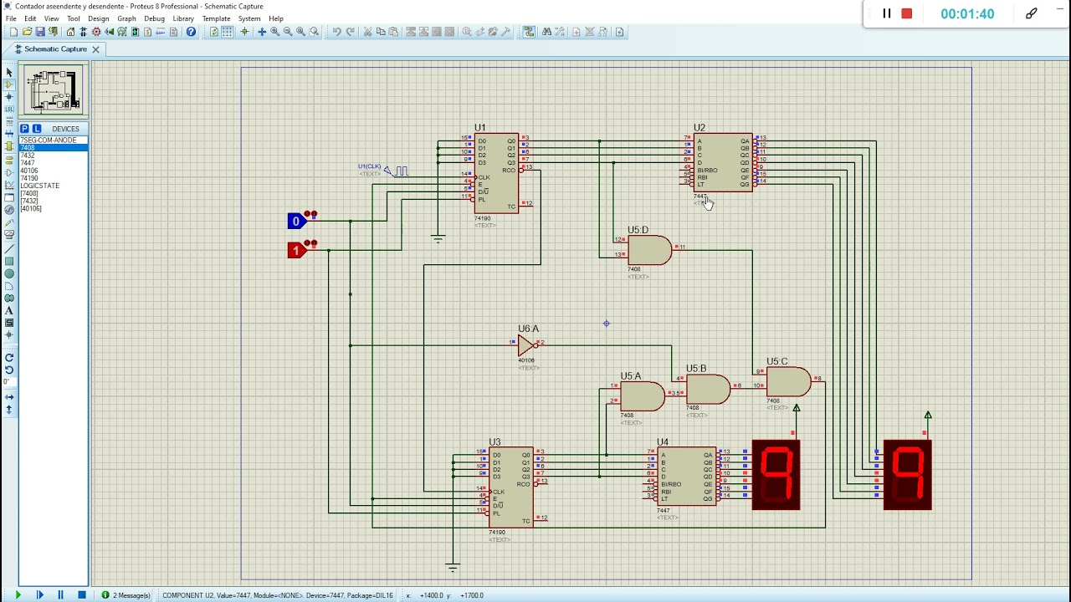1071x602 pixels.
Task: Select the Schematic Capture tab
Action: [x=55, y=49]
